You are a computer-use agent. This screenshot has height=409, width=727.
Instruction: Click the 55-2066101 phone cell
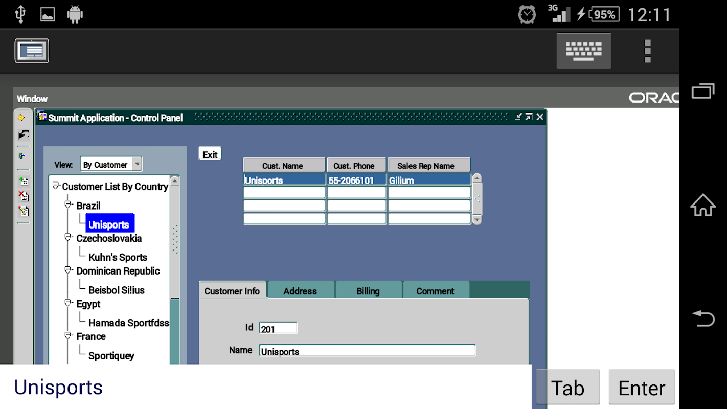pos(357,179)
